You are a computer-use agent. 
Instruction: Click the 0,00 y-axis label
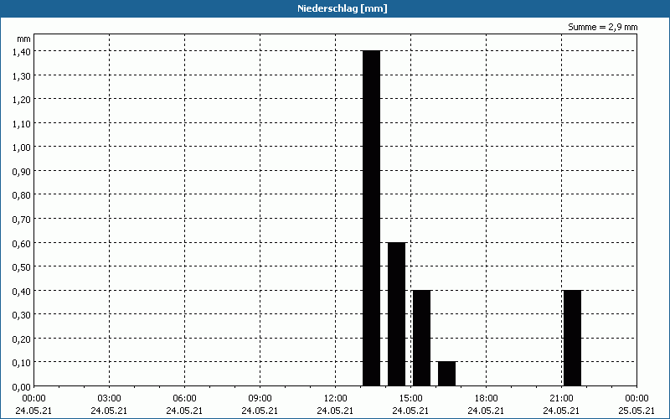(x=22, y=386)
